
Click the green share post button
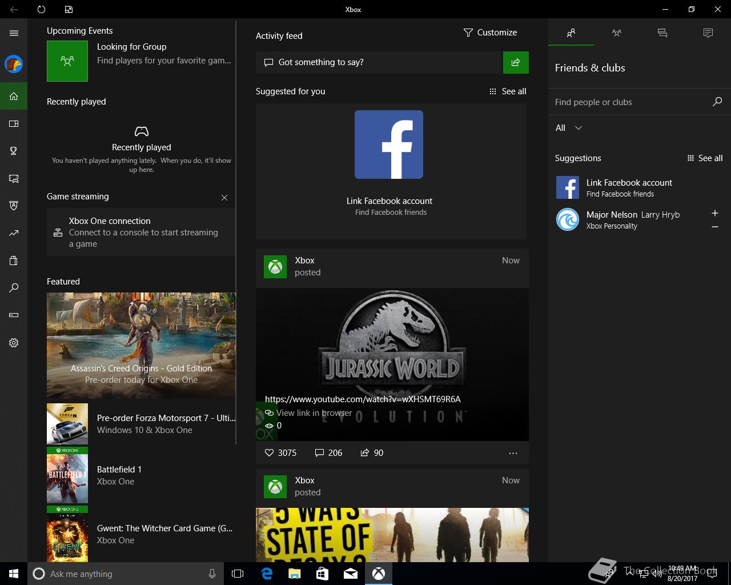pos(516,62)
